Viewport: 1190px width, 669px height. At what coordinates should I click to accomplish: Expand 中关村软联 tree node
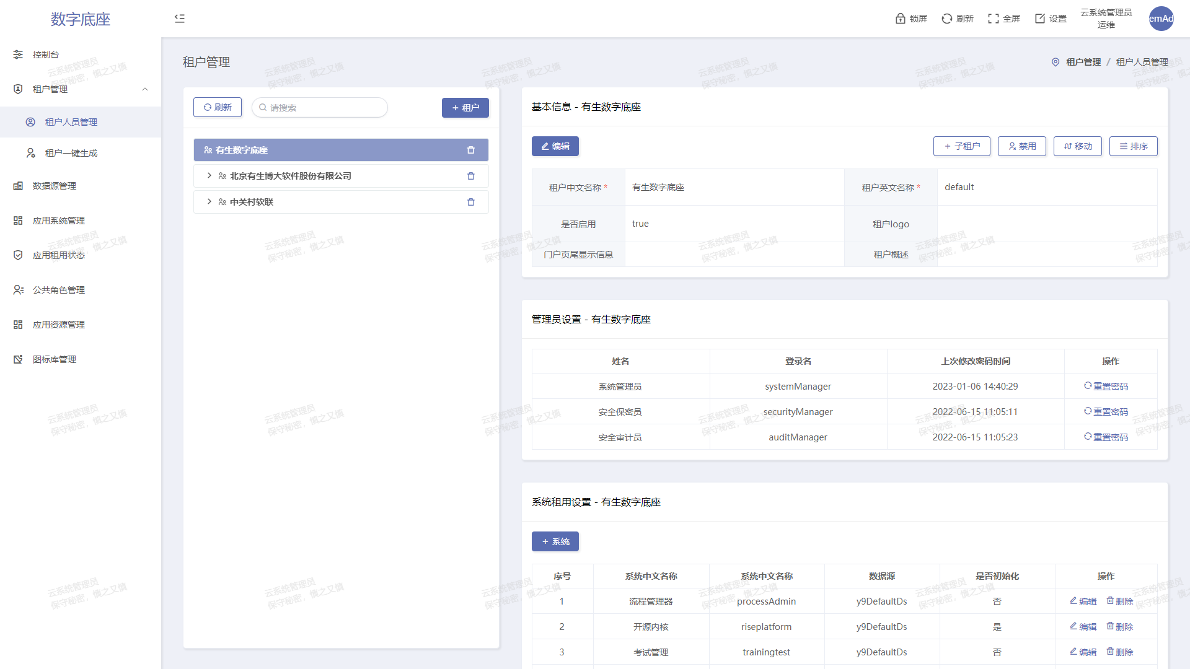point(209,202)
